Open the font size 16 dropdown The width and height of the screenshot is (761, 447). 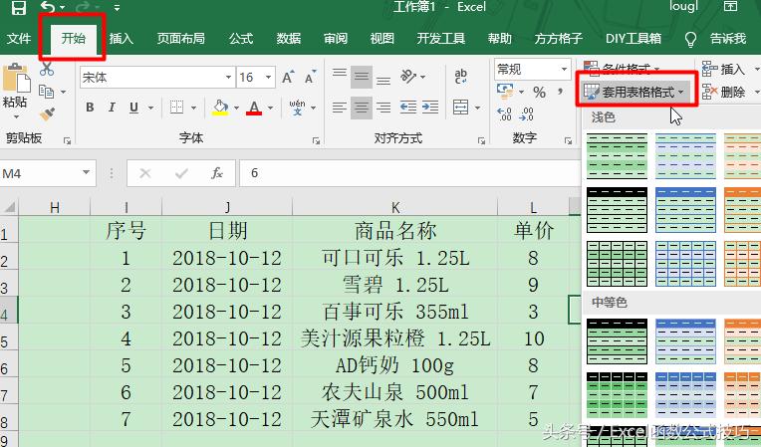tap(268, 77)
